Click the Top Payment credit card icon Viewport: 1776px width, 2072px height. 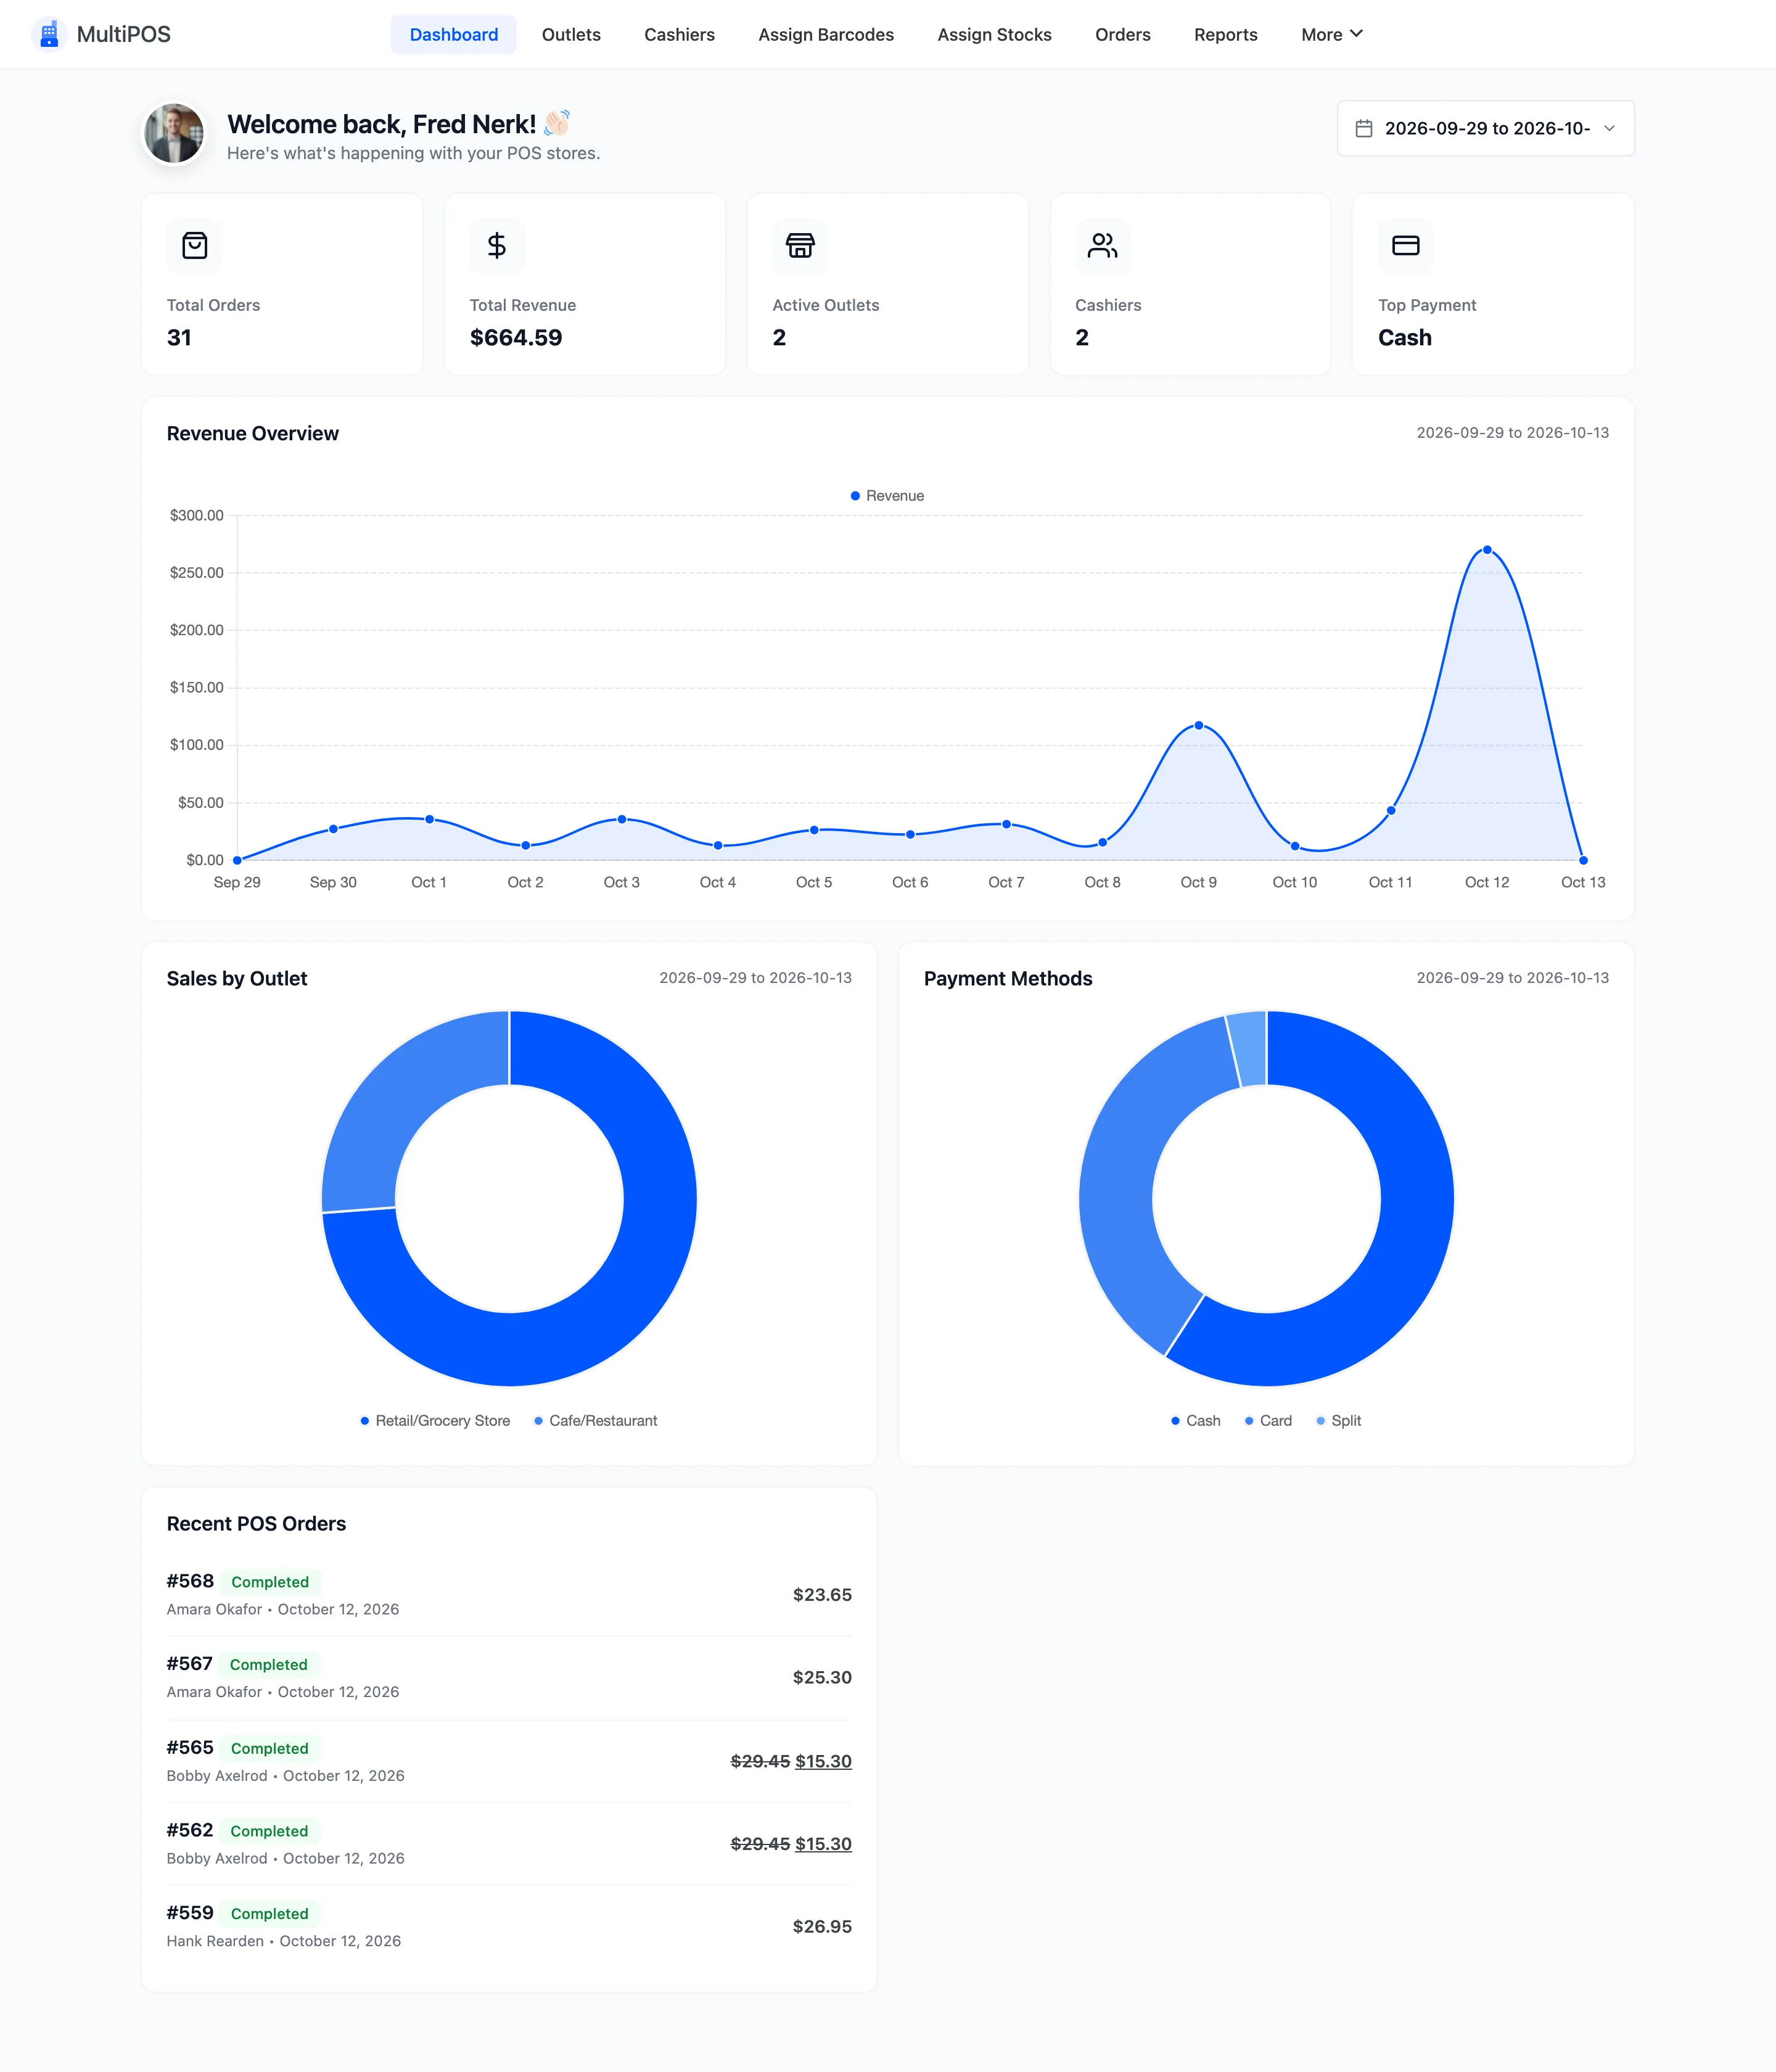point(1405,245)
